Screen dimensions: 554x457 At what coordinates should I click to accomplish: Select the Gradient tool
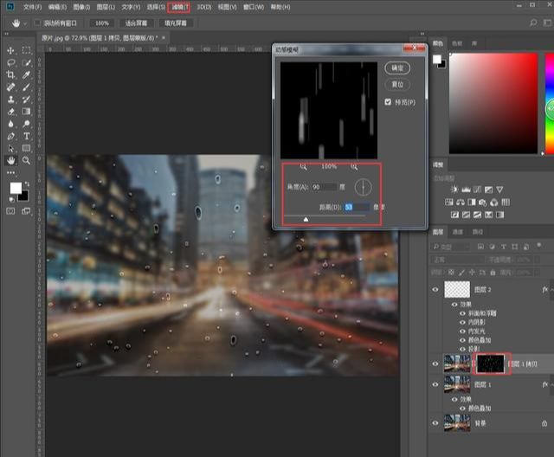point(26,112)
